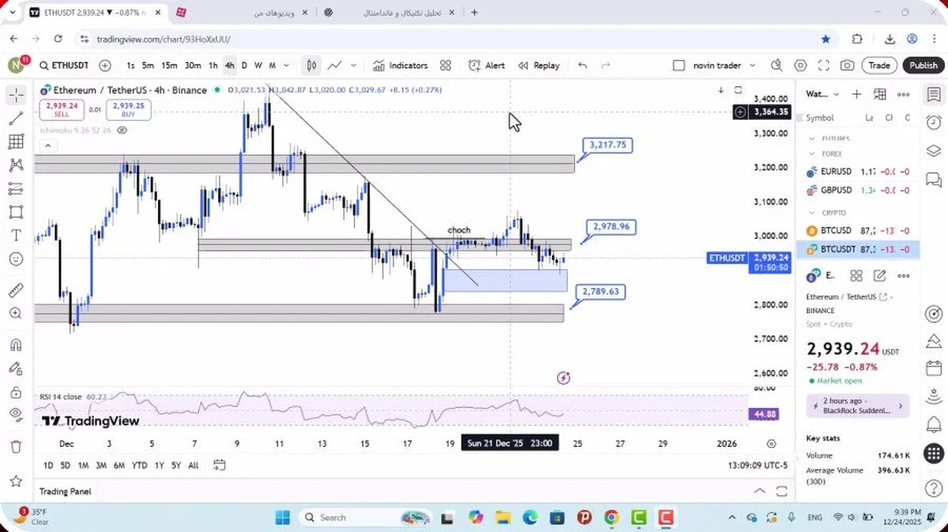Collapse the CRYPTO watchlist section
This screenshot has height=532, width=948.
coord(811,212)
